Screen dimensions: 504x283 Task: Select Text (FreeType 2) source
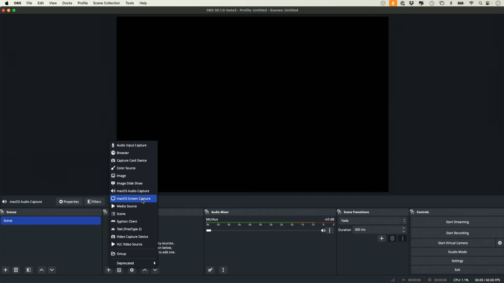(133, 229)
